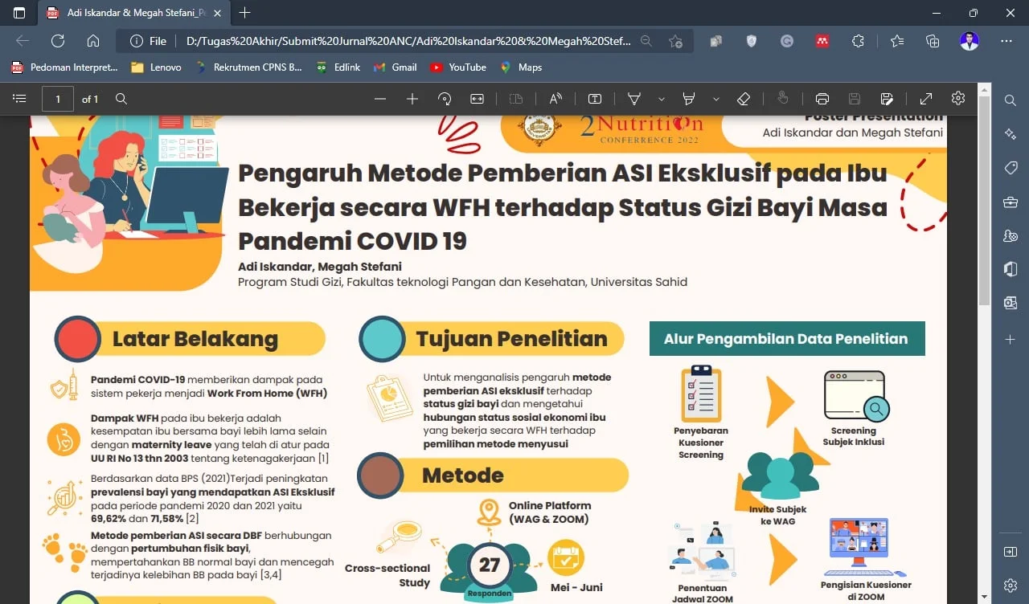Open the sidebar Tools briefcase icon
The image size is (1029, 604).
click(1011, 202)
